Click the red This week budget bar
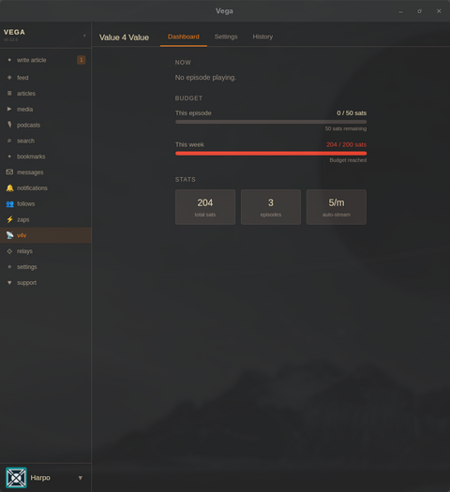This screenshot has height=492, width=450. click(x=271, y=154)
